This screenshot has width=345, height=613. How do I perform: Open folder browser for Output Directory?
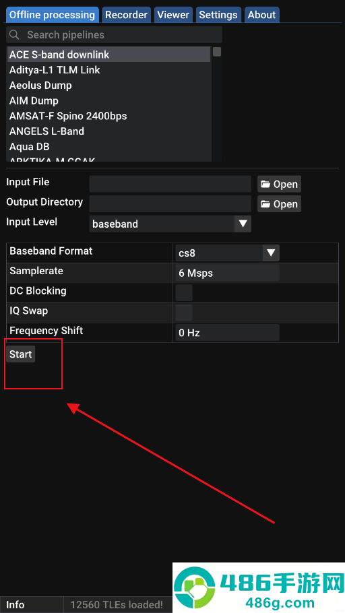pyautogui.click(x=279, y=204)
